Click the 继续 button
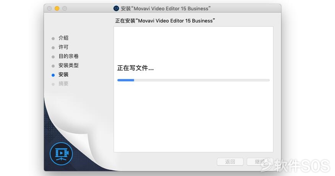The height and width of the screenshot is (176, 335). click(260, 162)
